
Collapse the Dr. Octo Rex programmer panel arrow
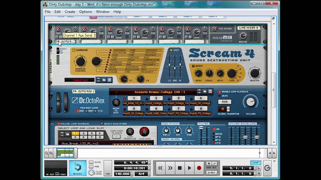tap(52, 123)
